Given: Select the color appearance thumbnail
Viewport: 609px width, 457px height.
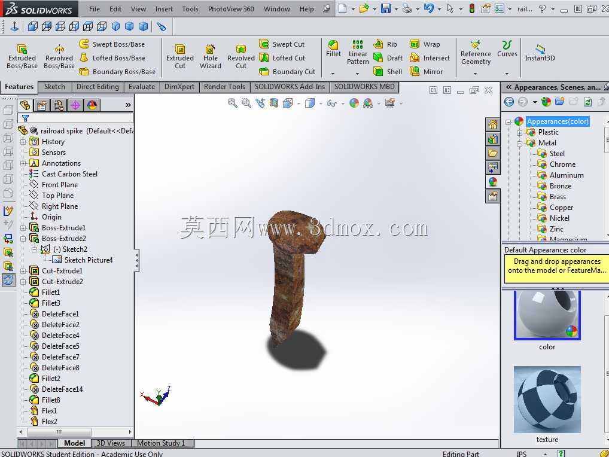Looking at the screenshot, I should tap(547, 315).
